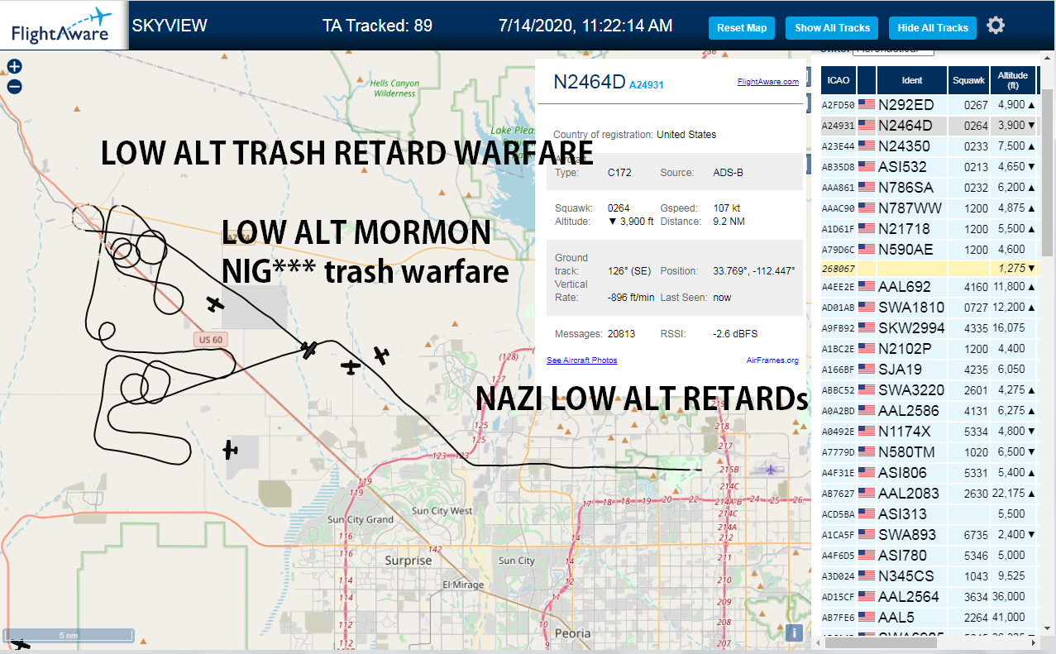The height and width of the screenshot is (654, 1056).
Task: Select the N786SA aircraft row
Action: click(929, 188)
